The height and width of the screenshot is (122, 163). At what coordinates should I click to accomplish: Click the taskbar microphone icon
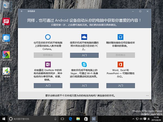(55, 119)
